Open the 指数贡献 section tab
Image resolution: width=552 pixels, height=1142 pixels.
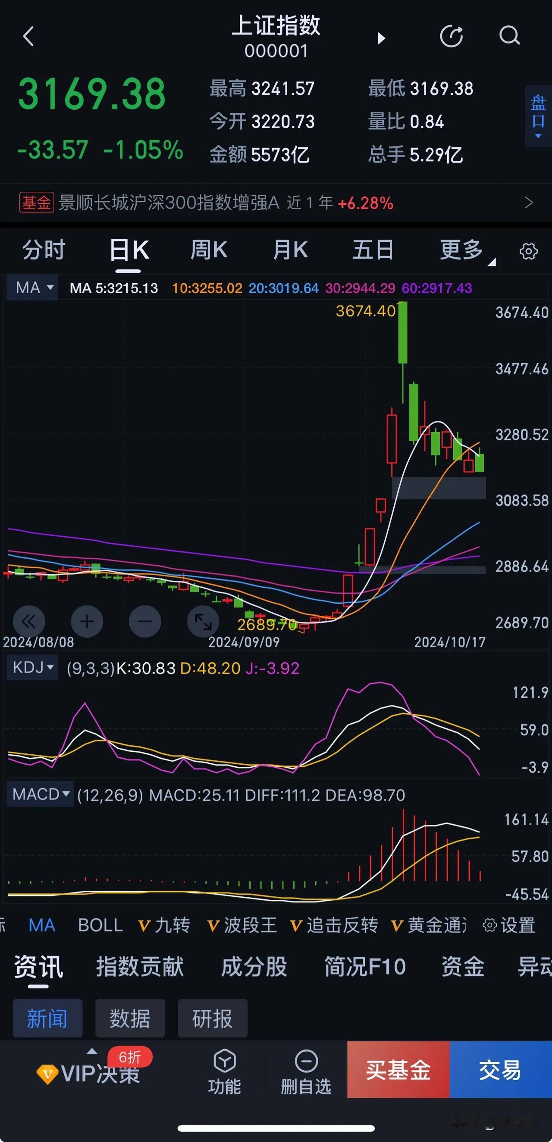(x=140, y=967)
